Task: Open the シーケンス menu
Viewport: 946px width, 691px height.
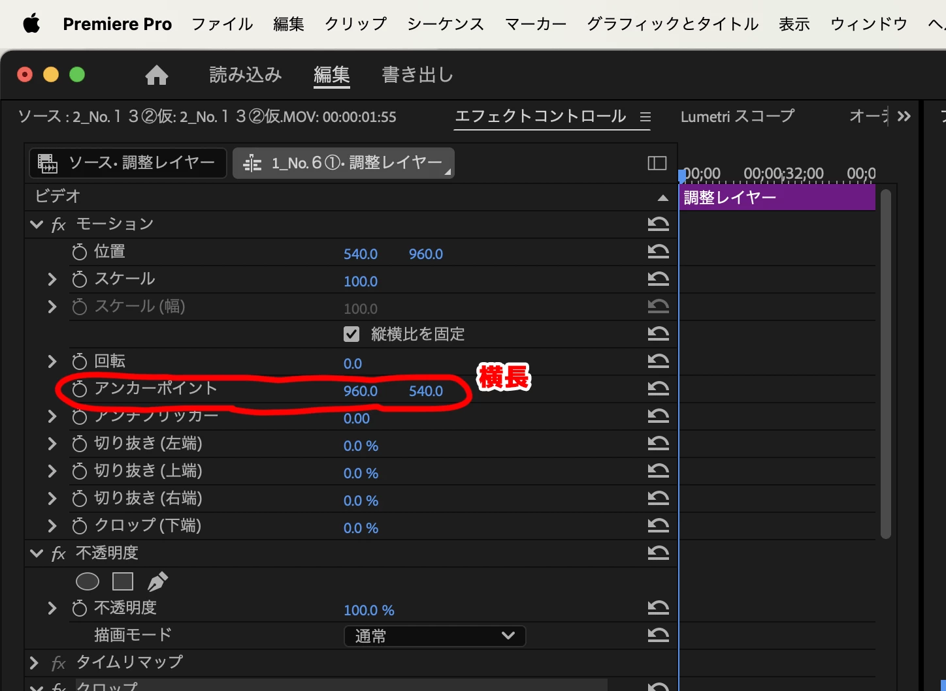Action: point(446,24)
